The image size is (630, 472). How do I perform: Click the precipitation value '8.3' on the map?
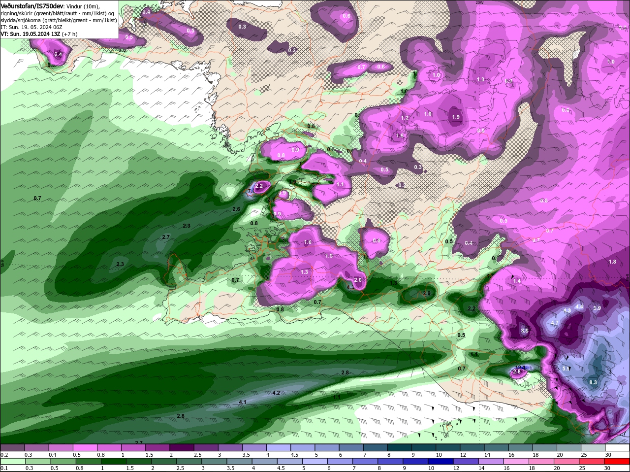point(593,382)
